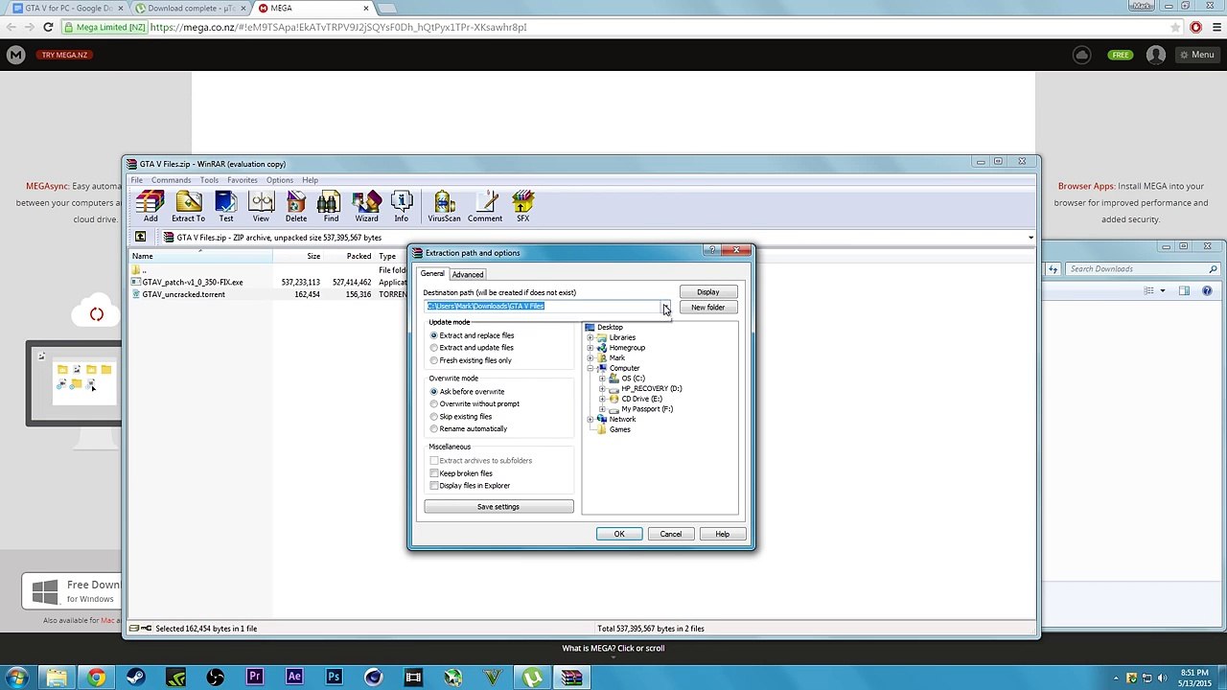
Task: Click the Display button
Action: [x=708, y=292]
